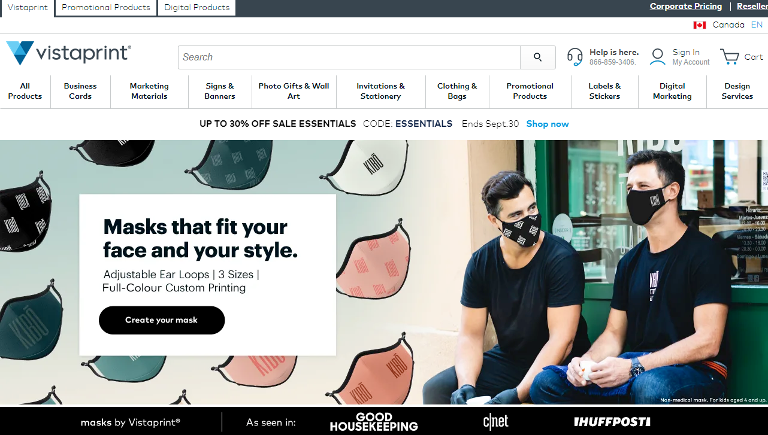Viewport: 768px width, 435px height.
Task: Open the Signs & Banners menu
Action: (220, 91)
